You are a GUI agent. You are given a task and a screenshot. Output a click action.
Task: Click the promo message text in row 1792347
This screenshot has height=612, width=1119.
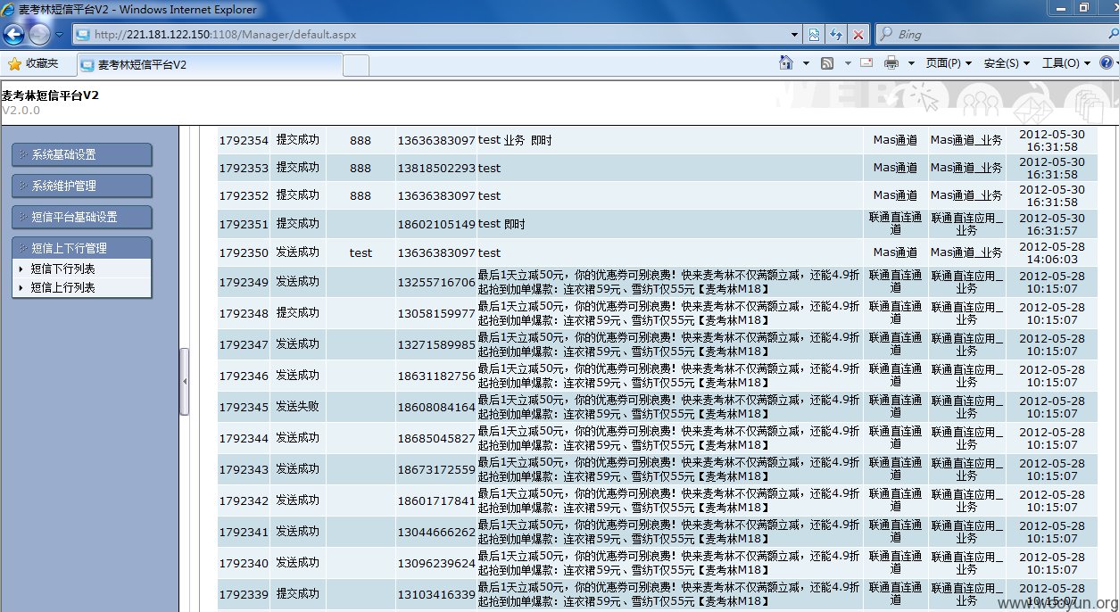pos(669,344)
